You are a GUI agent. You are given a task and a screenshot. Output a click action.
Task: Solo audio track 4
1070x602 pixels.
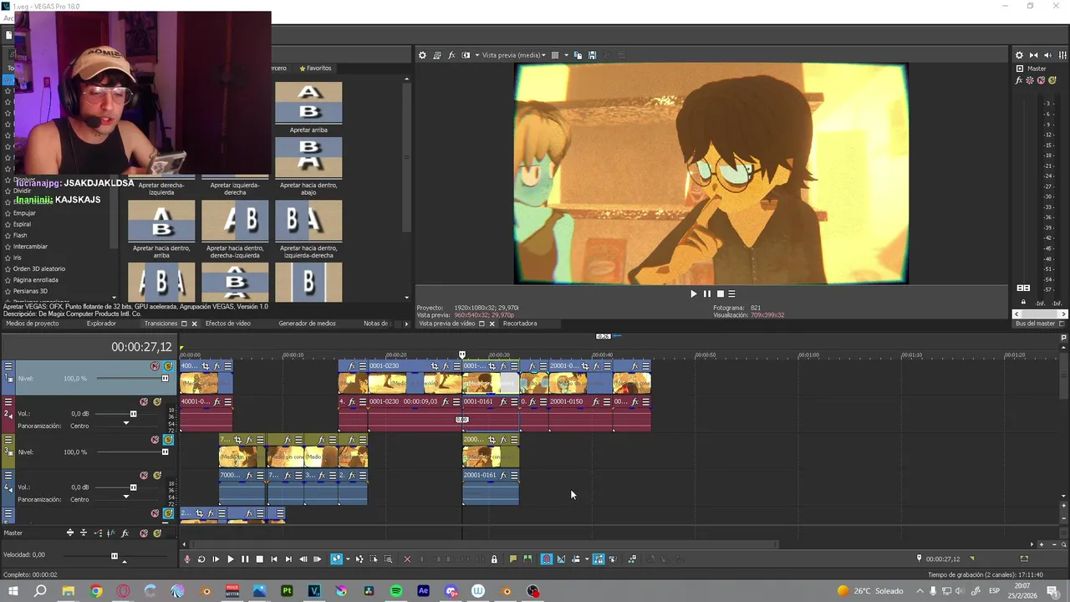click(156, 476)
